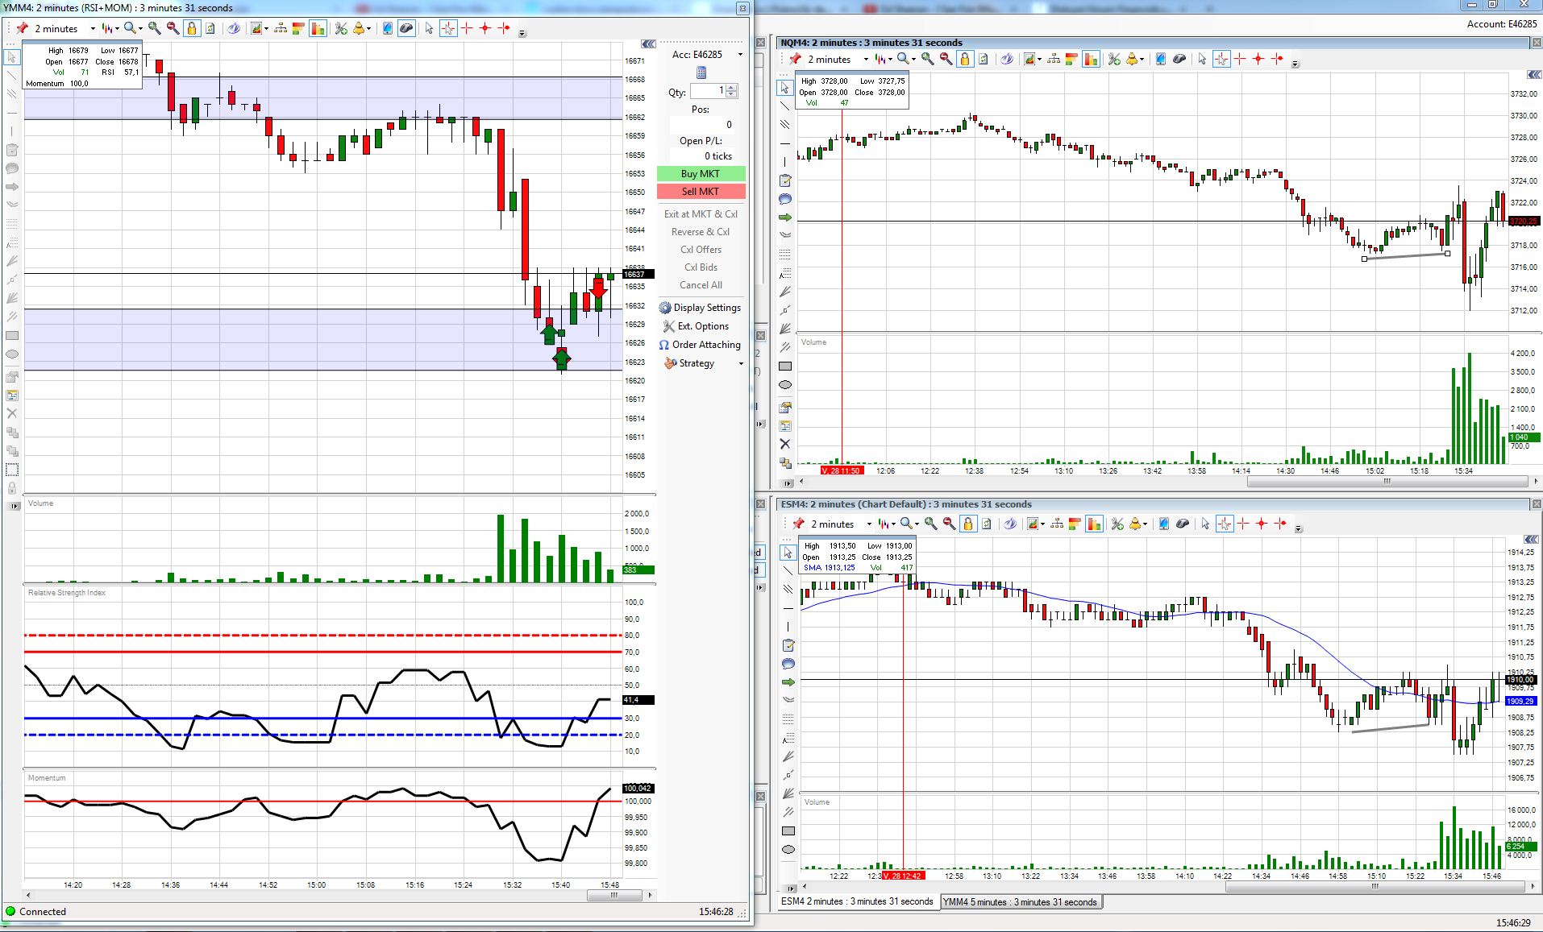
Task: Click the scissors tool in YMM4 toolbar
Action: click(341, 28)
